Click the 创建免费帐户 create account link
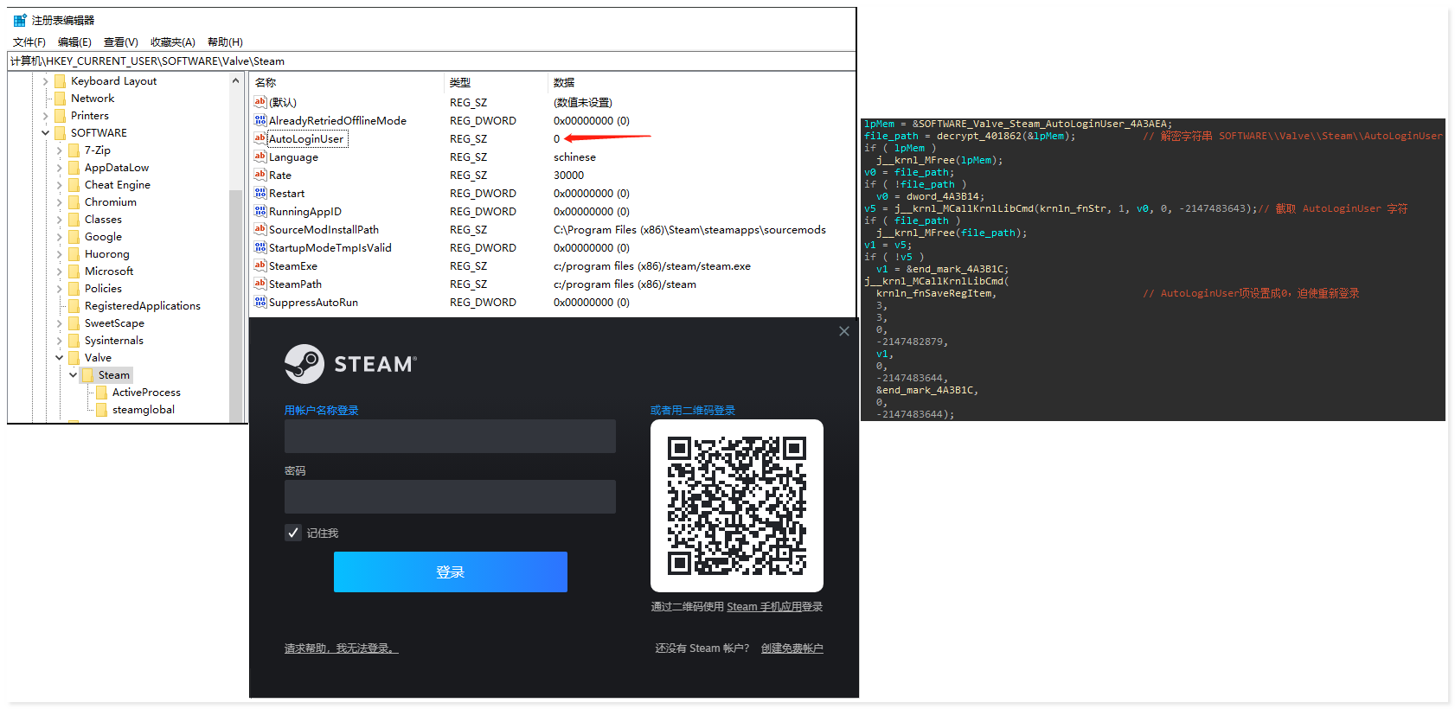The image size is (1455, 709). [792, 648]
